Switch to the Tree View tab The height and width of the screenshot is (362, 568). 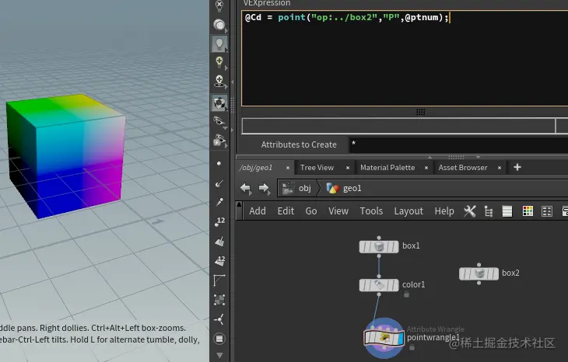[x=317, y=168]
